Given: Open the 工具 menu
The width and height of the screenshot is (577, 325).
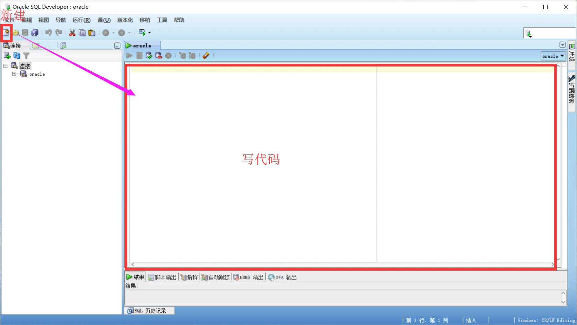Looking at the screenshot, I should 162,20.
